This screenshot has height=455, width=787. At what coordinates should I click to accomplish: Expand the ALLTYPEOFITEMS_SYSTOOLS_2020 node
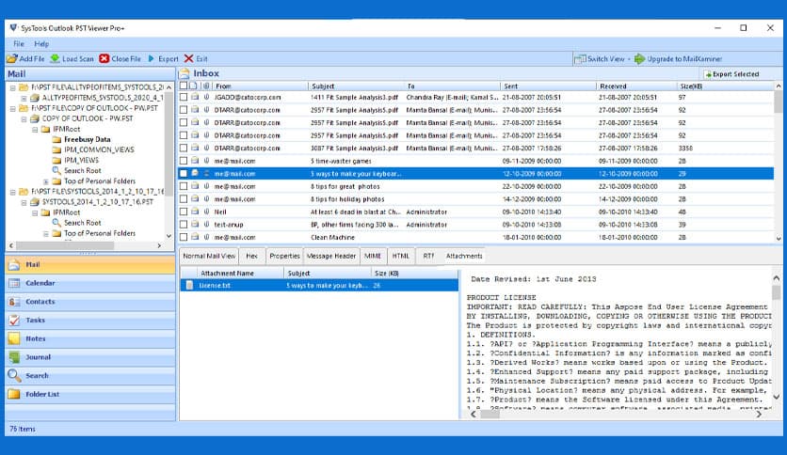(x=24, y=98)
